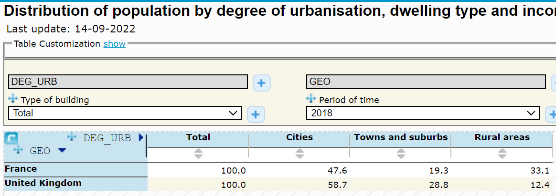Click the down arrow next to GEO header
The image size is (556, 196).
tap(62, 151)
